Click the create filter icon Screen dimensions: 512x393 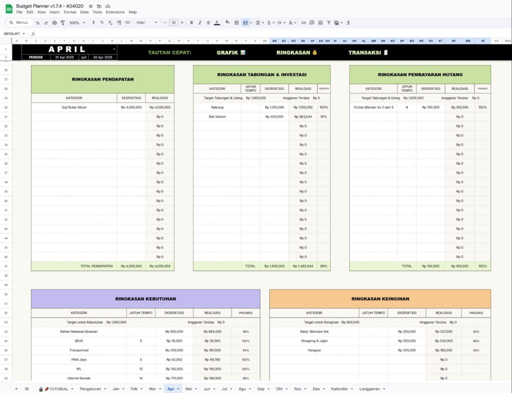pyautogui.click(x=328, y=22)
